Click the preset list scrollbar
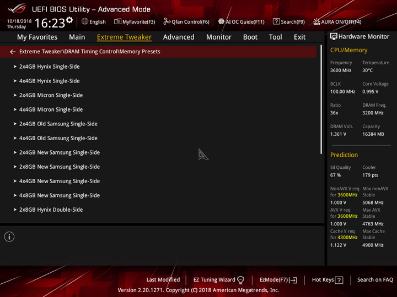Image resolution: width=397 pixels, height=297 pixels. pyautogui.click(x=321, y=100)
